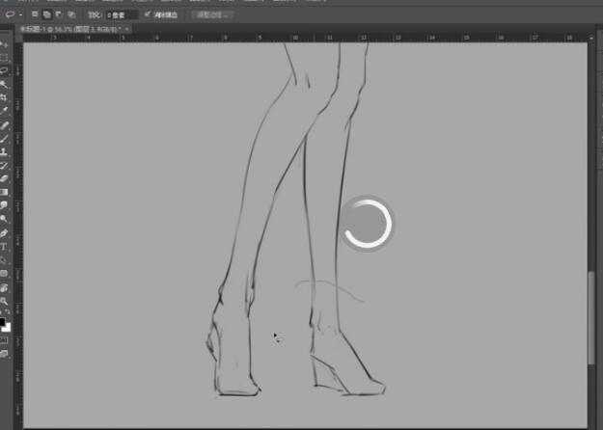
Task: Select the Eraser tool
Action: pyautogui.click(x=4, y=178)
